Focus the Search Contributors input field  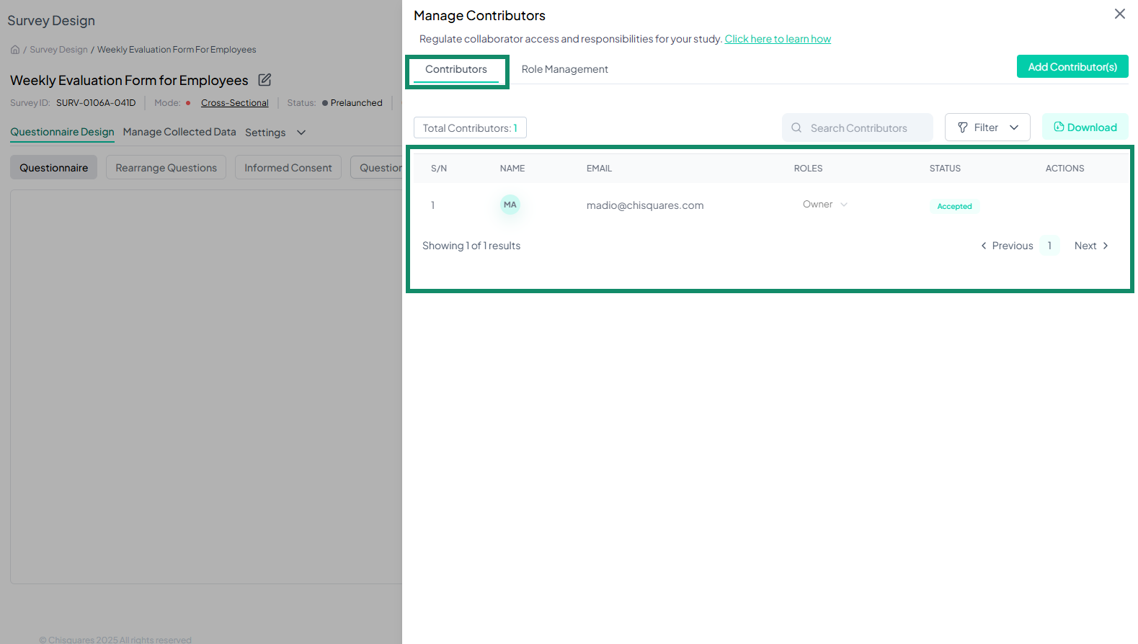[x=865, y=128]
